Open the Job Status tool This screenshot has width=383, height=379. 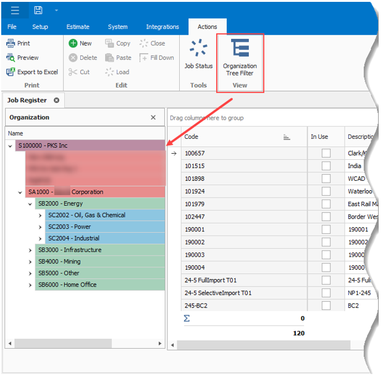coord(198,49)
